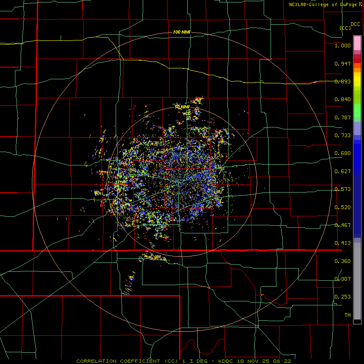Pick the gray segment of the color bar
The image size is (364, 364).
pos(357,281)
